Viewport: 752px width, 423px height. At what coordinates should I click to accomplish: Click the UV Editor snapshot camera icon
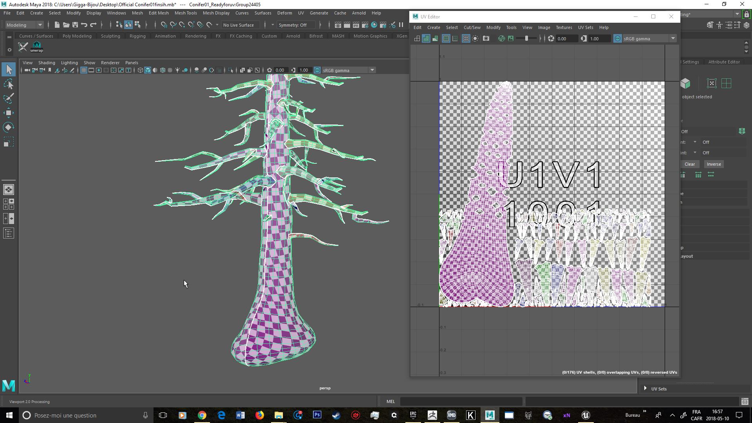coord(486,38)
